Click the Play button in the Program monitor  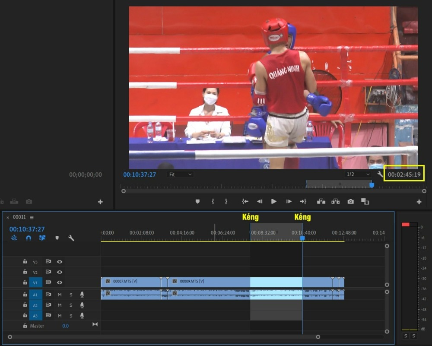[x=273, y=201]
